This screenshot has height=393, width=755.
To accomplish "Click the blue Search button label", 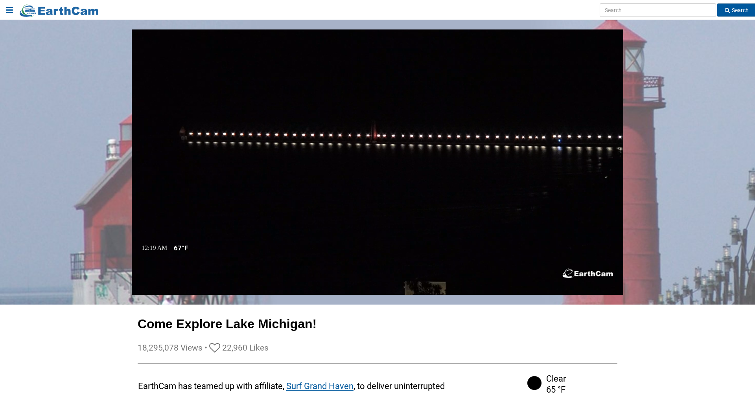I will (740, 10).
